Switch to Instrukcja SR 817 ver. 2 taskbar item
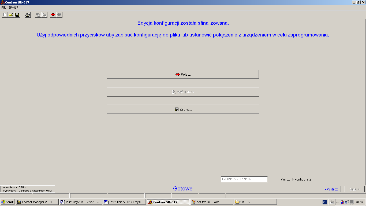366x206 pixels. (x=81, y=202)
